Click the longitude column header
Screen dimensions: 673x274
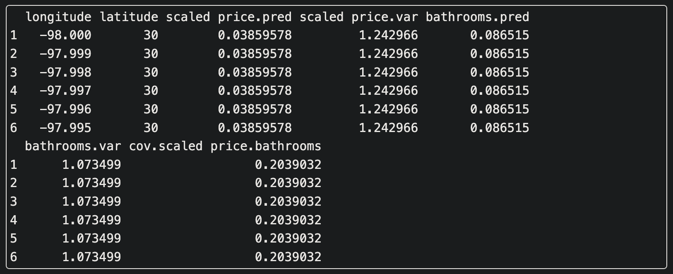tap(58, 17)
